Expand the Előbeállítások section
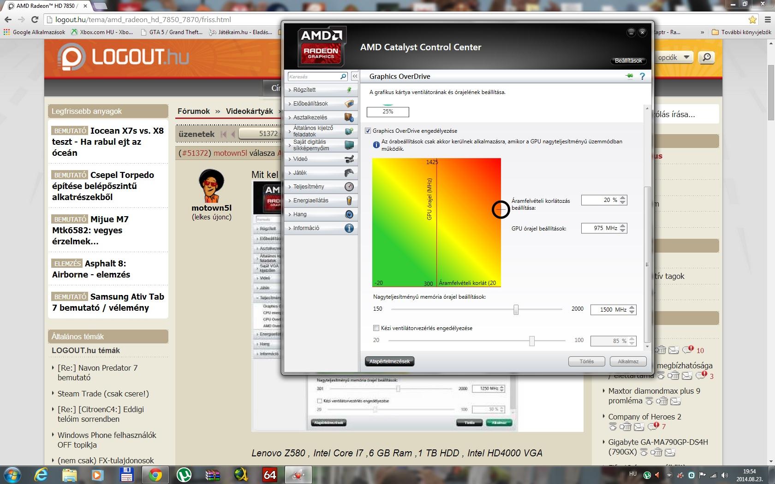This screenshot has height=484, width=775. click(x=310, y=104)
